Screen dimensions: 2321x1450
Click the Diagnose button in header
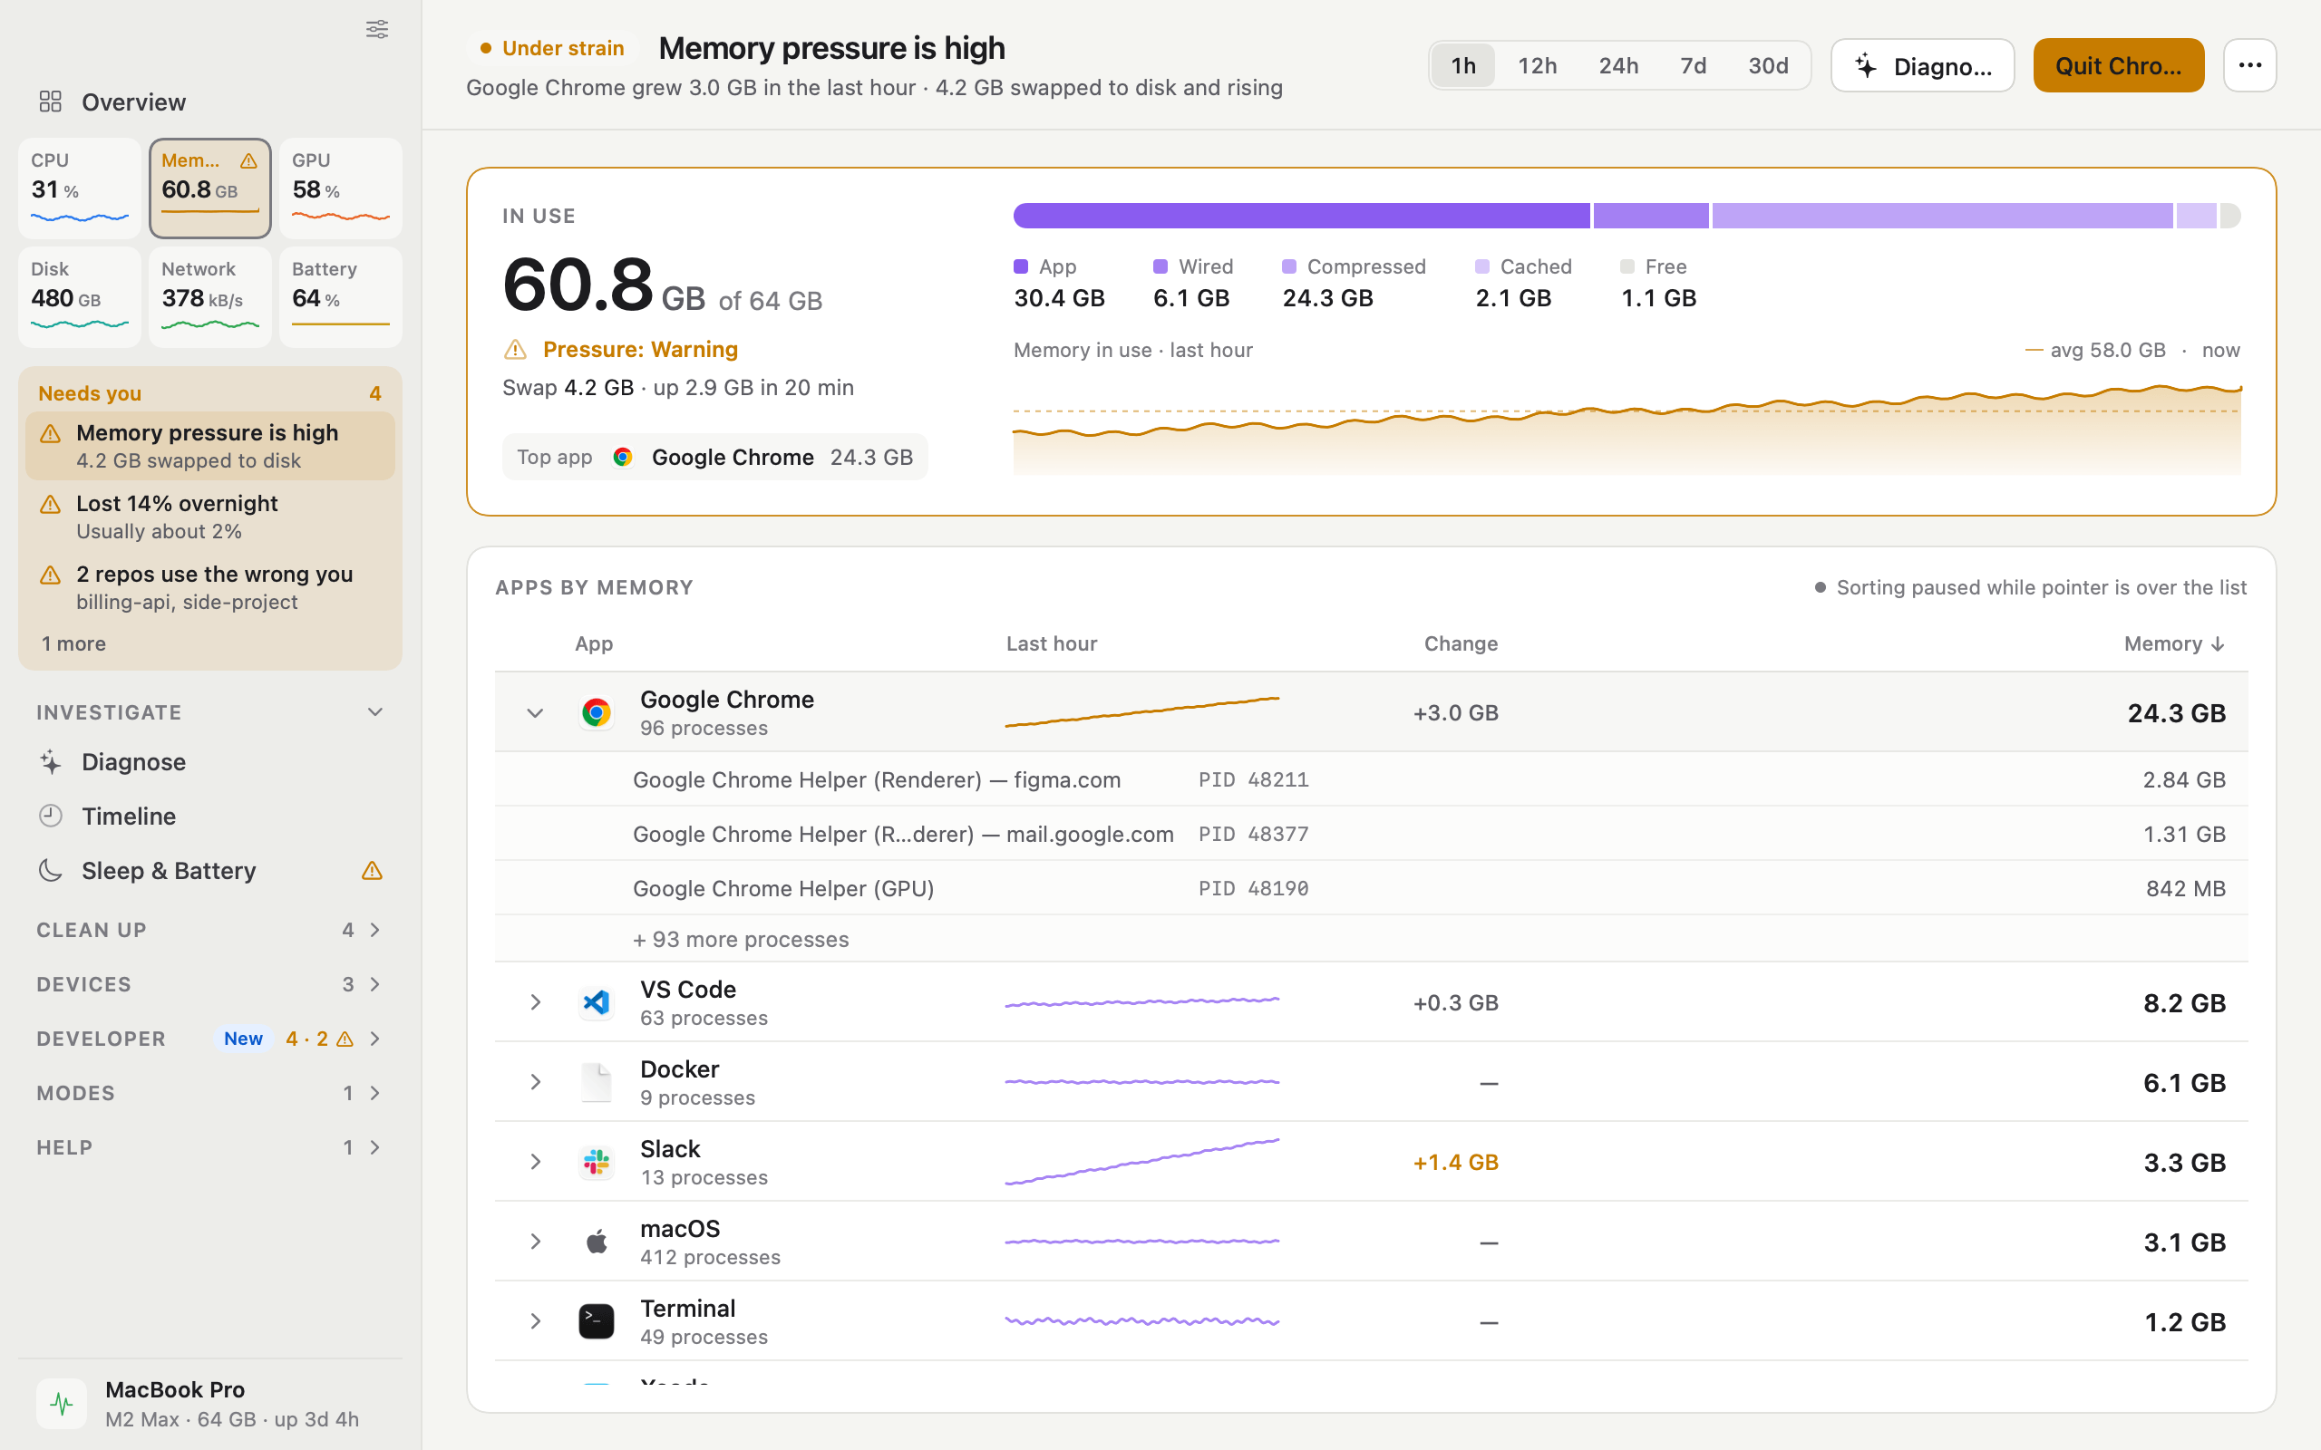click(1922, 65)
